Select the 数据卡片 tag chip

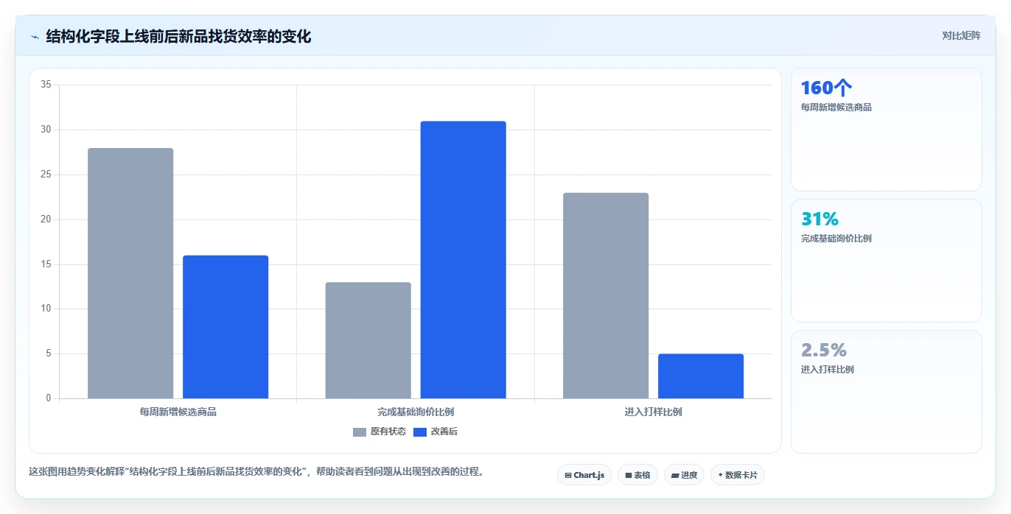click(738, 475)
